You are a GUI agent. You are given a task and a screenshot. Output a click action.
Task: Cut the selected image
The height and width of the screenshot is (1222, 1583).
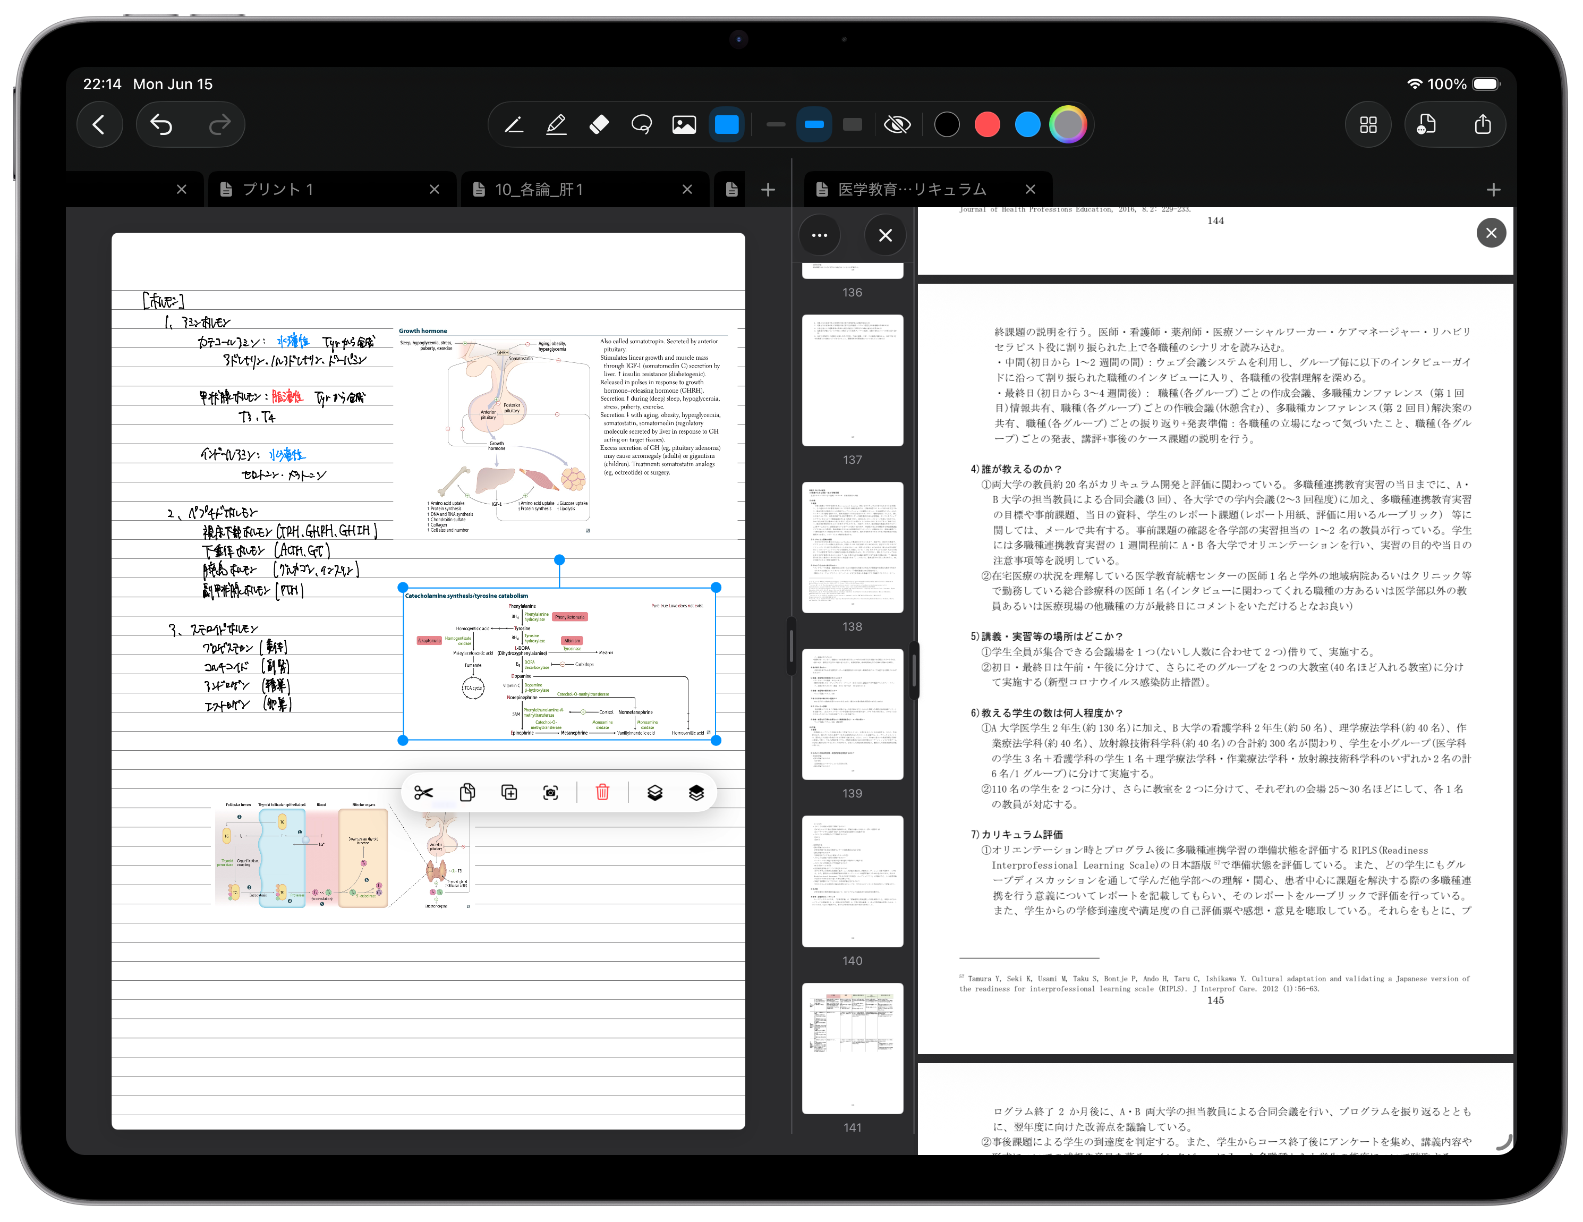pyautogui.click(x=424, y=792)
